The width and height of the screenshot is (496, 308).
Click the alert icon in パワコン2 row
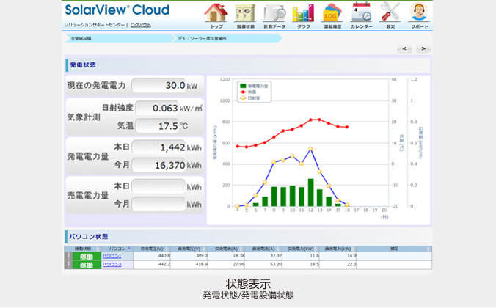[x=68, y=265]
